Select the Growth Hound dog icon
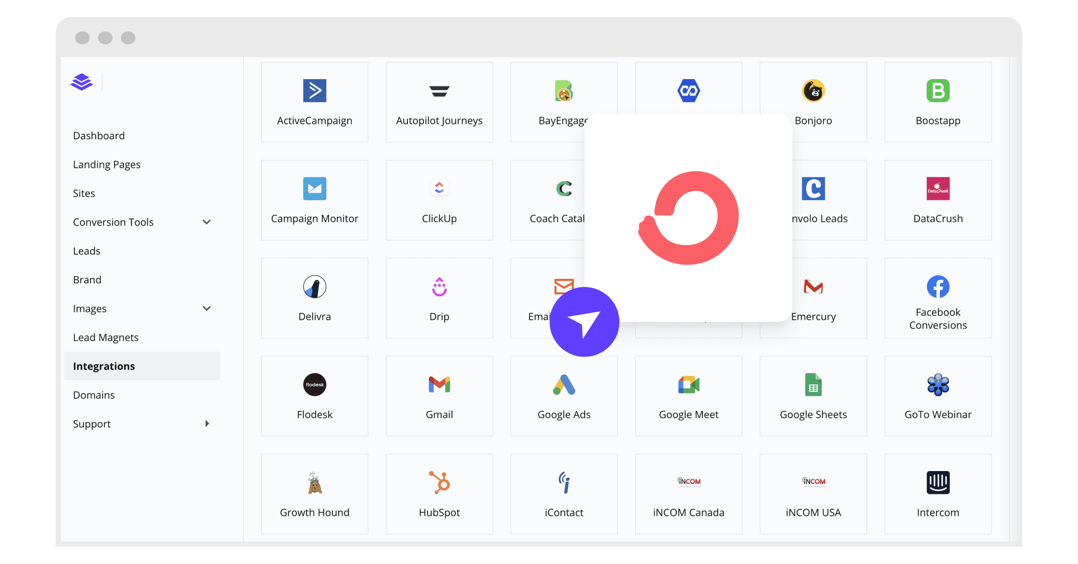This screenshot has width=1078, height=564. 314,482
